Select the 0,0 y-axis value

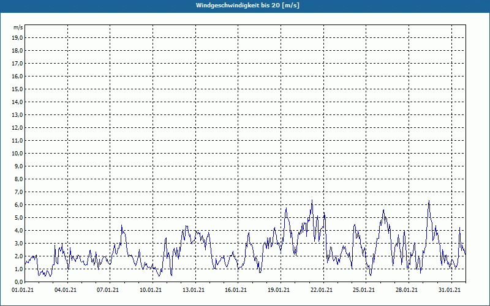click(18, 282)
